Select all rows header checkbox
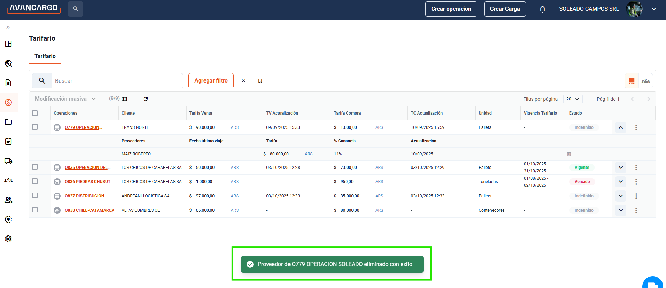 click(x=35, y=113)
